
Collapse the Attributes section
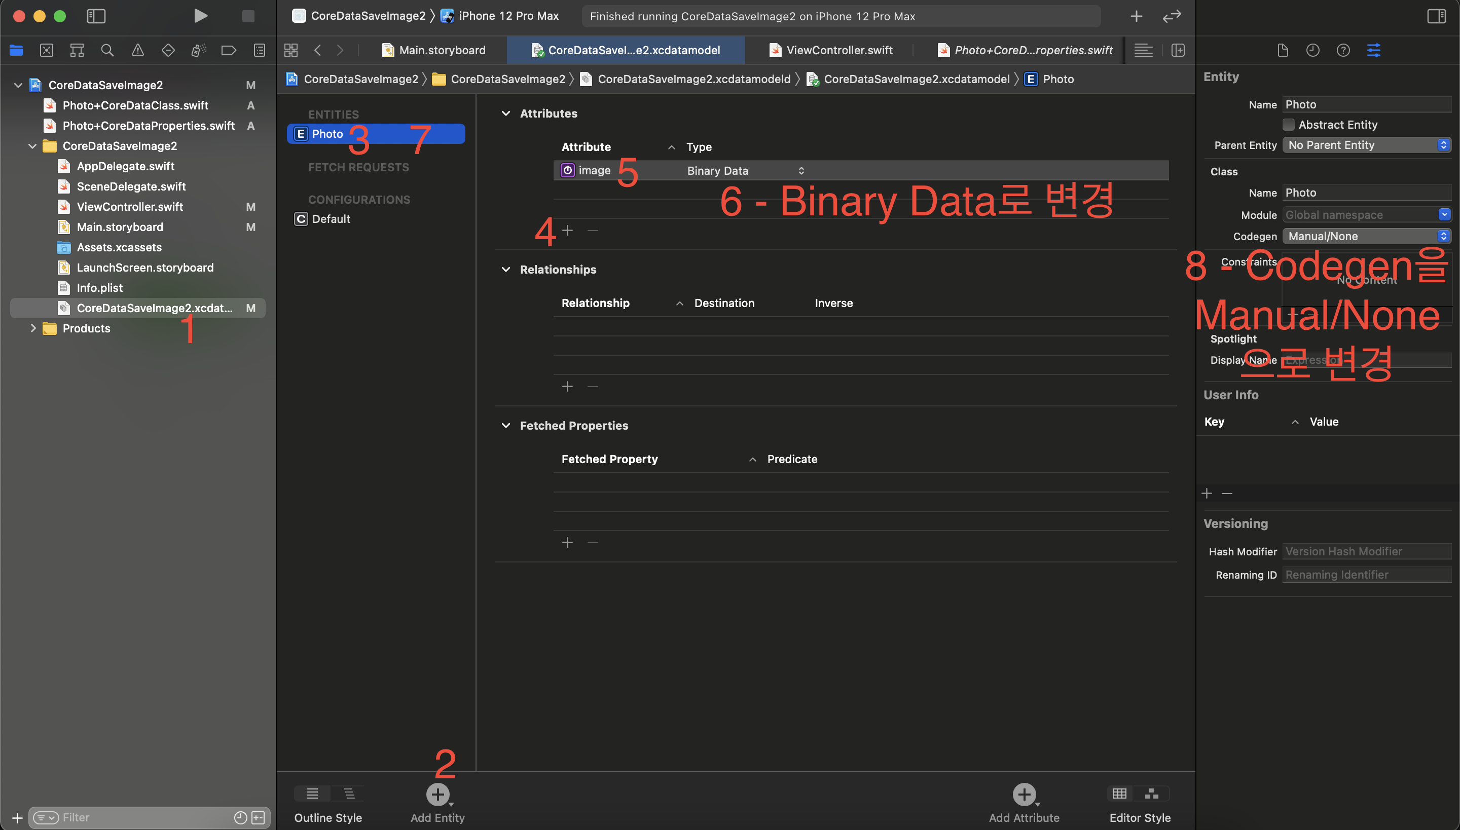click(506, 114)
